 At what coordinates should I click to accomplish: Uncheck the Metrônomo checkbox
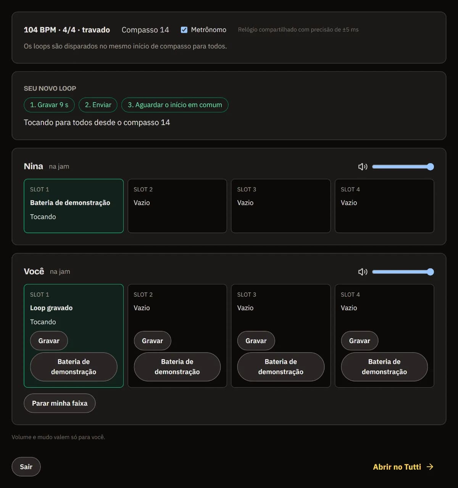tap(184, 30)
